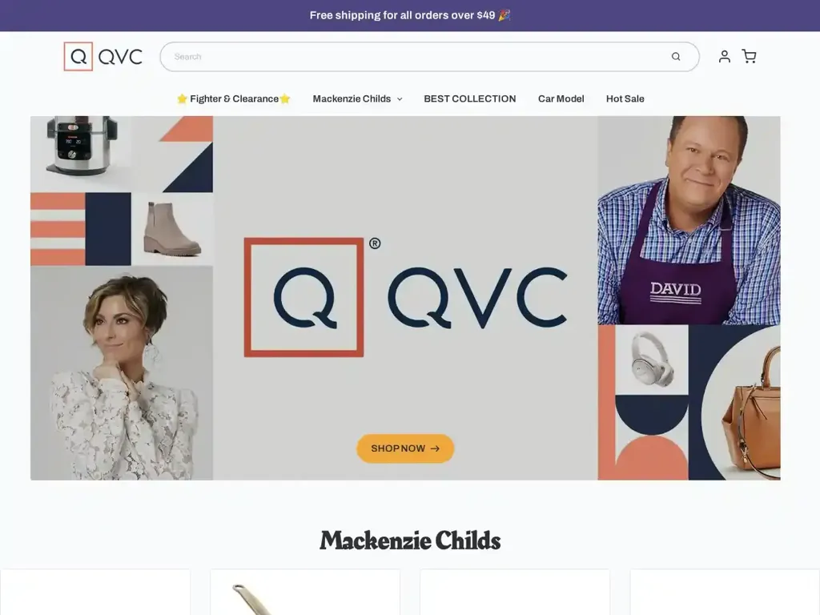Click the search magnifier icon
This screenshot has height=615, width=820.
click(x=676, y=57)
